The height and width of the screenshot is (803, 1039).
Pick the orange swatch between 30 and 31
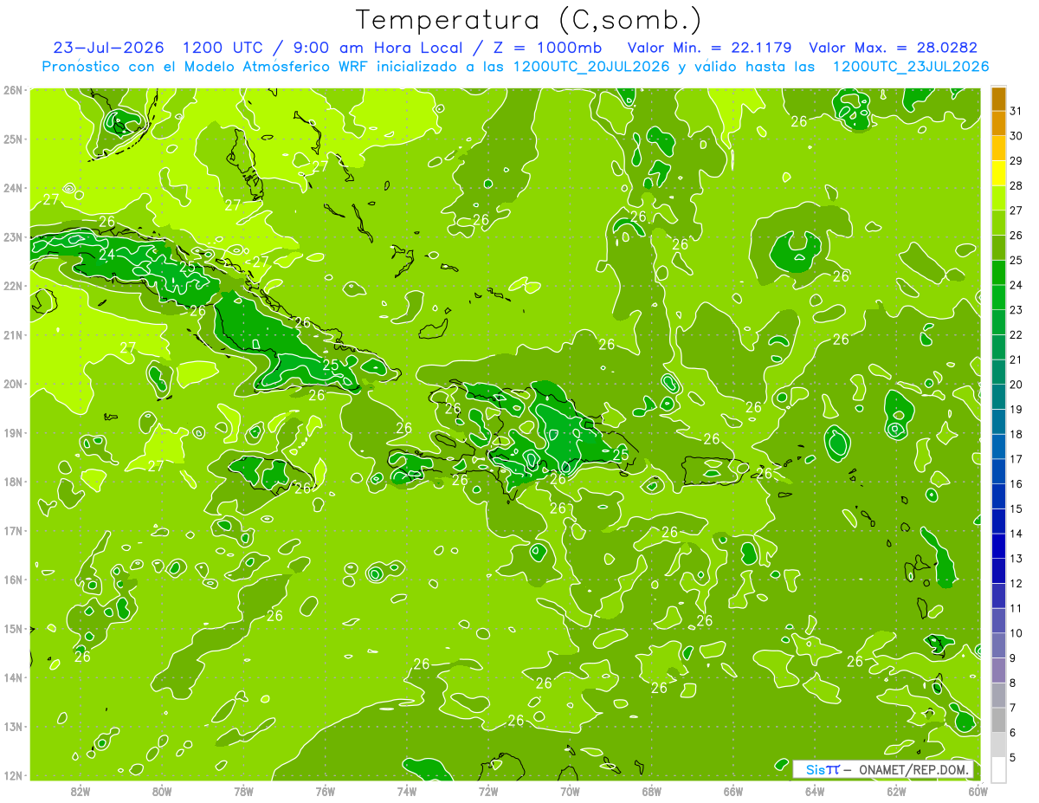[x=998, y=124]
